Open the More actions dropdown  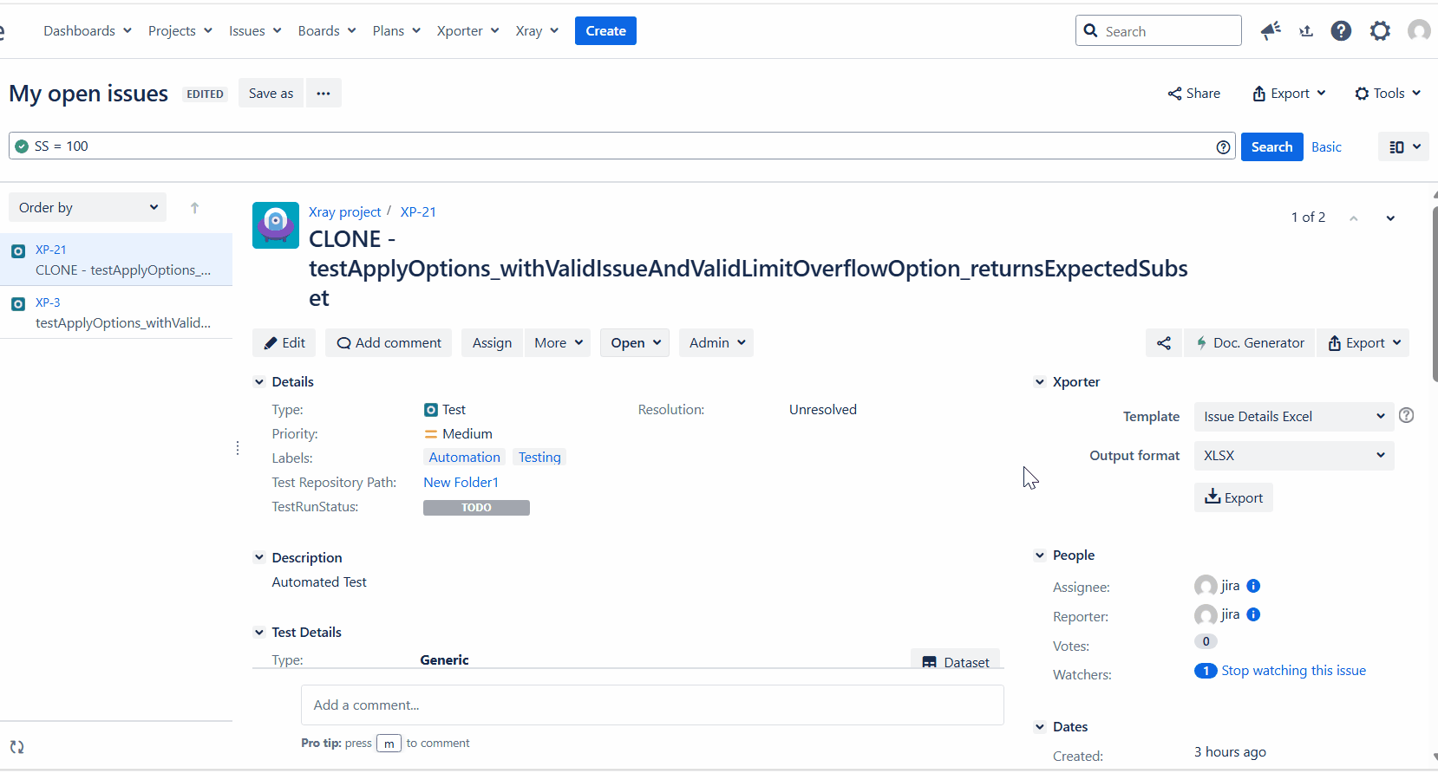558,343
